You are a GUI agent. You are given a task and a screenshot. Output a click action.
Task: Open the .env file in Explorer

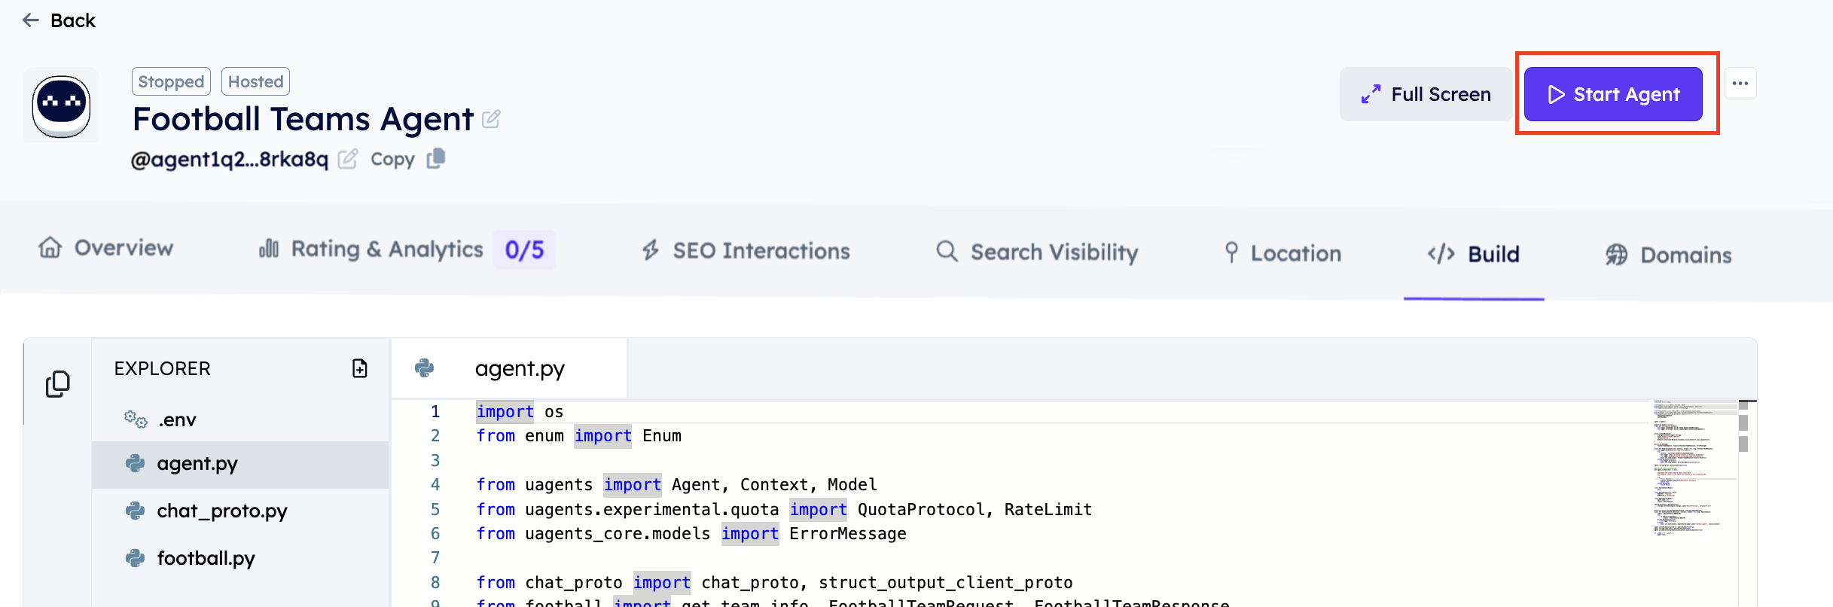(177, 419)
